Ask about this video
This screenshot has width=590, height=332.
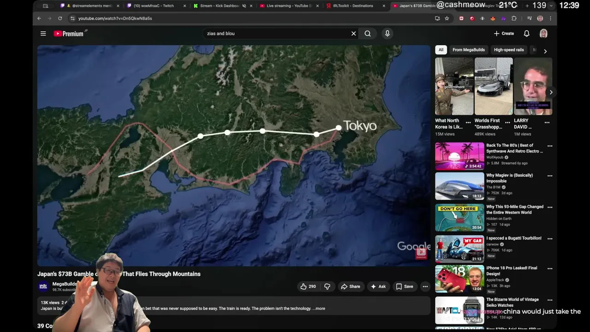pyautogui.click(x=378, y=286)
